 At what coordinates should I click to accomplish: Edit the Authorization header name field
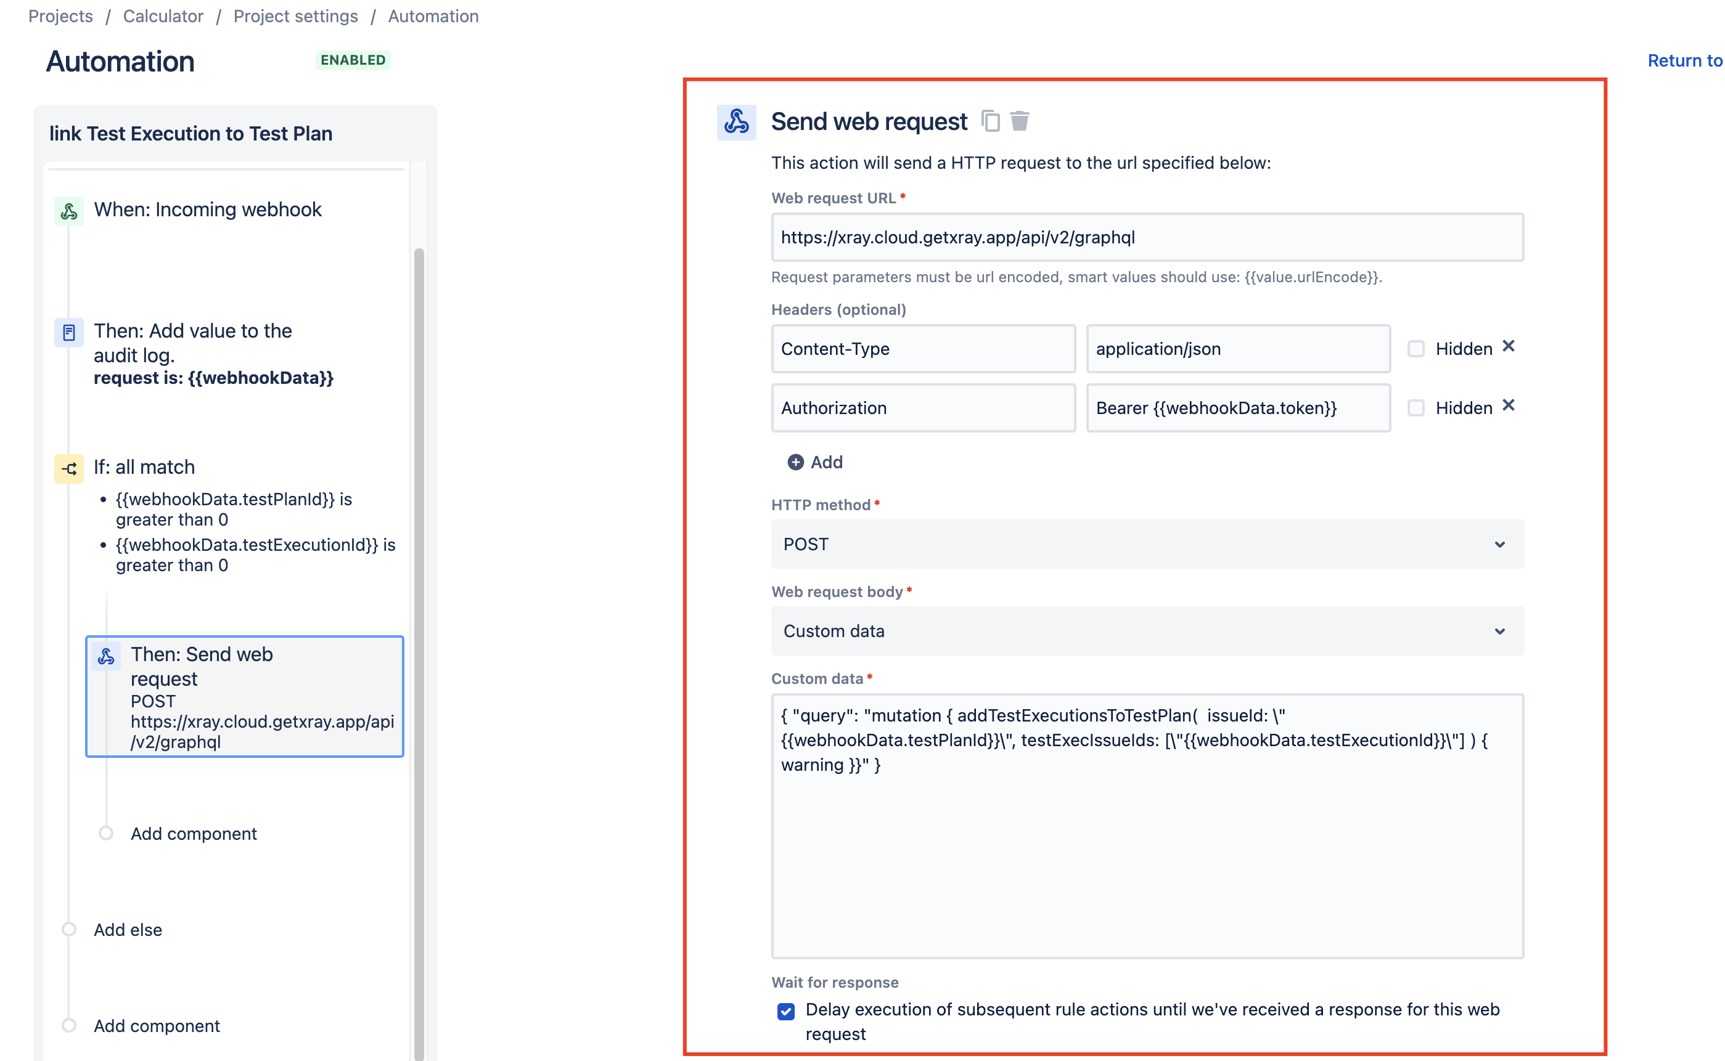[x=922, y=408]
